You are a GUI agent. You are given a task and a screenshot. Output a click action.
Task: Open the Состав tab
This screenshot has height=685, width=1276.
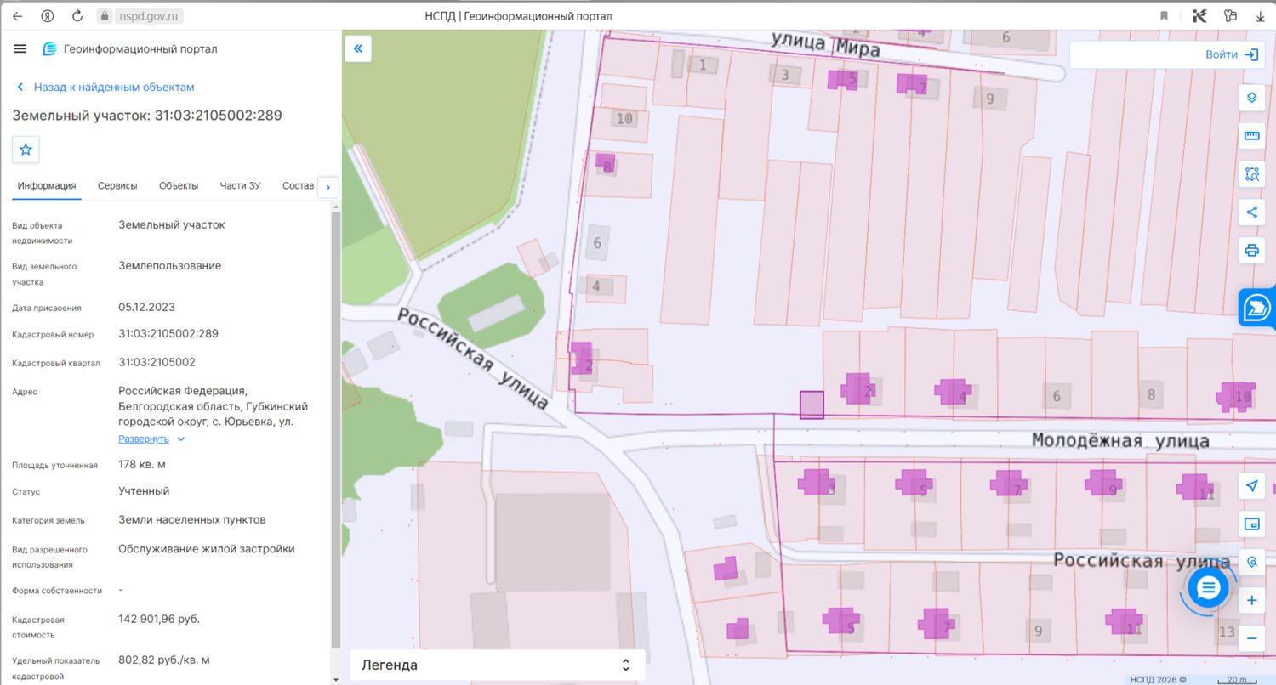[298, 186]
